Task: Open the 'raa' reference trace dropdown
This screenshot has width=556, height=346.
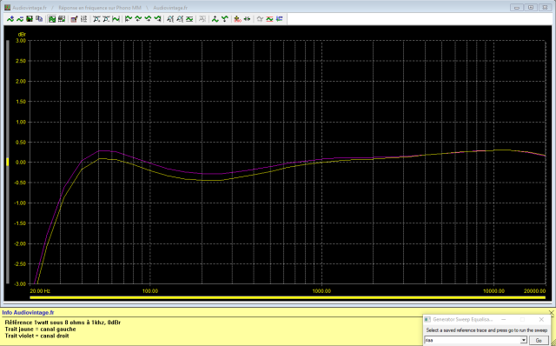Action: pos(523,340)
